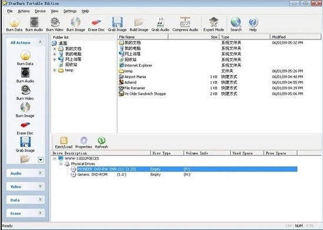323x230 pixels.
Task: Click the Grab Audio toolbar icon
Action: 160,24
